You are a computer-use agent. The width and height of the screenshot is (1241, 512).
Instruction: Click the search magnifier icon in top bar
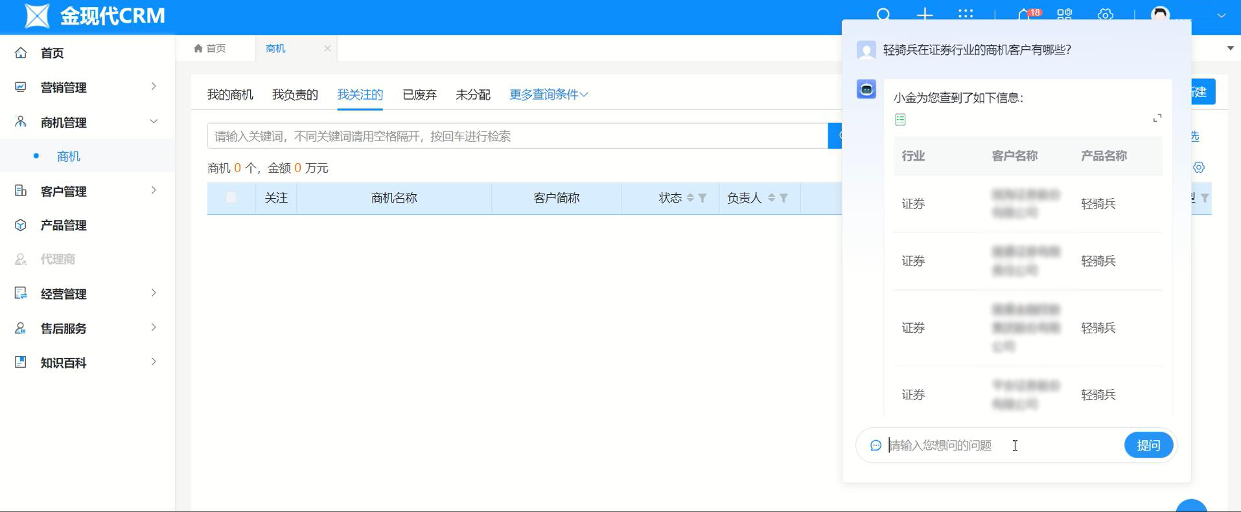point(883,14)
